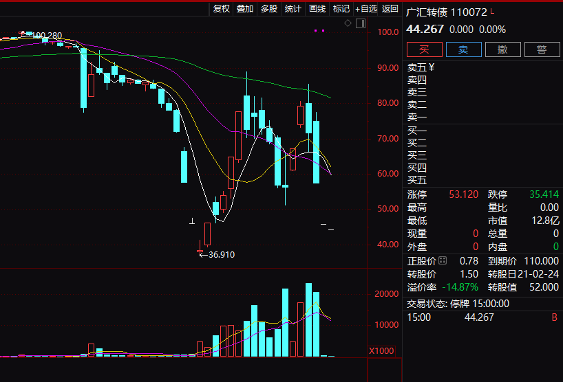Screen dimensions: 563x382
Task: Select the 15:00 trade tick row
Action: tap(483, 317)
